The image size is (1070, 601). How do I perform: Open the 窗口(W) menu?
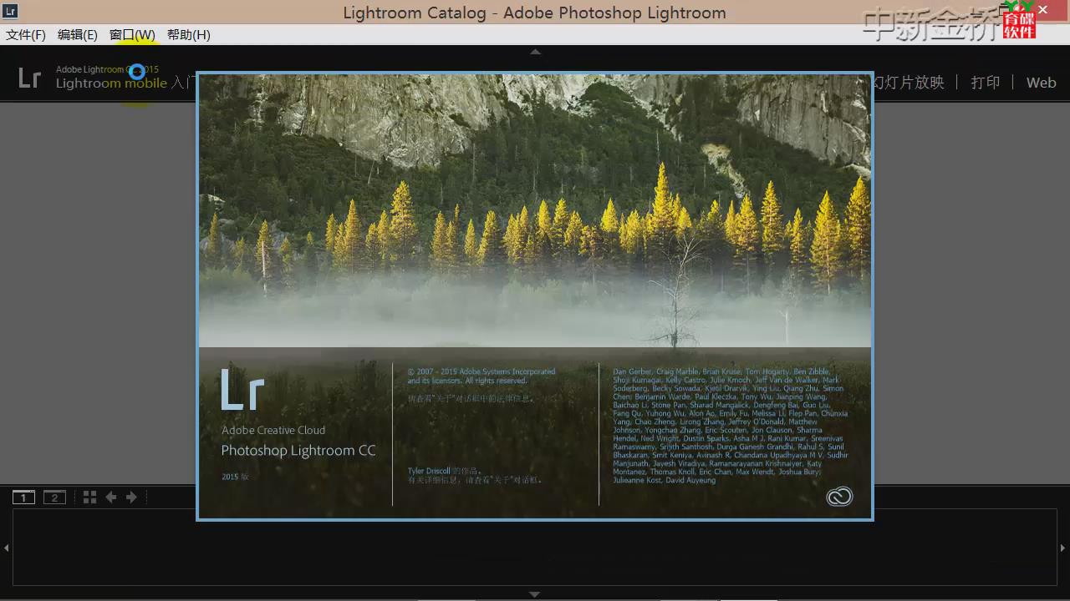[x=132, y=35]
